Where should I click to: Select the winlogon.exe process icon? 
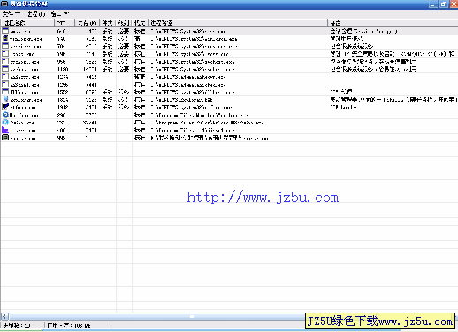(x=5, y=39)
